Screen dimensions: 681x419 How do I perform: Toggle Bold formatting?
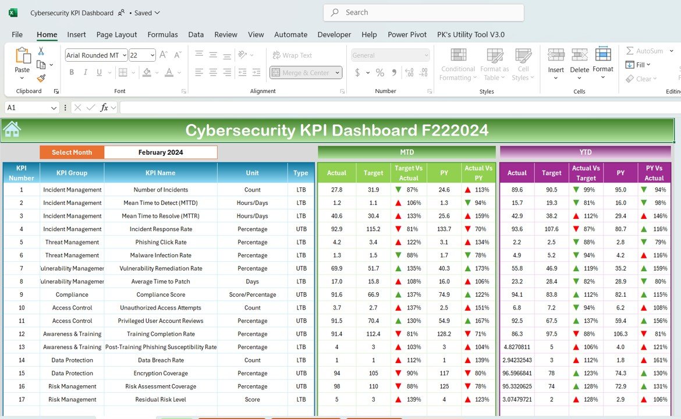coord(72,73)
